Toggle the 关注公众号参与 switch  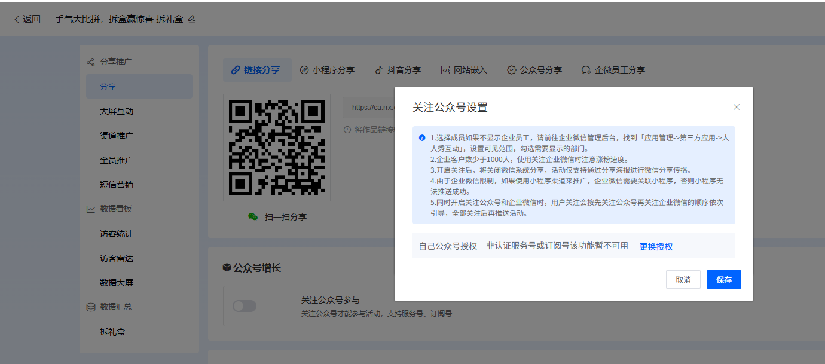(245, 306)
